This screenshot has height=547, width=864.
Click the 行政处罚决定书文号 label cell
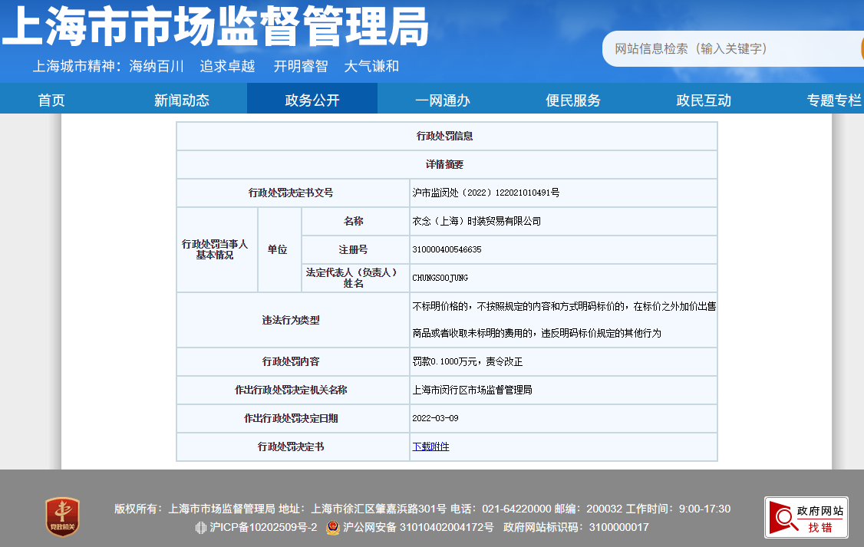(293, 193)
